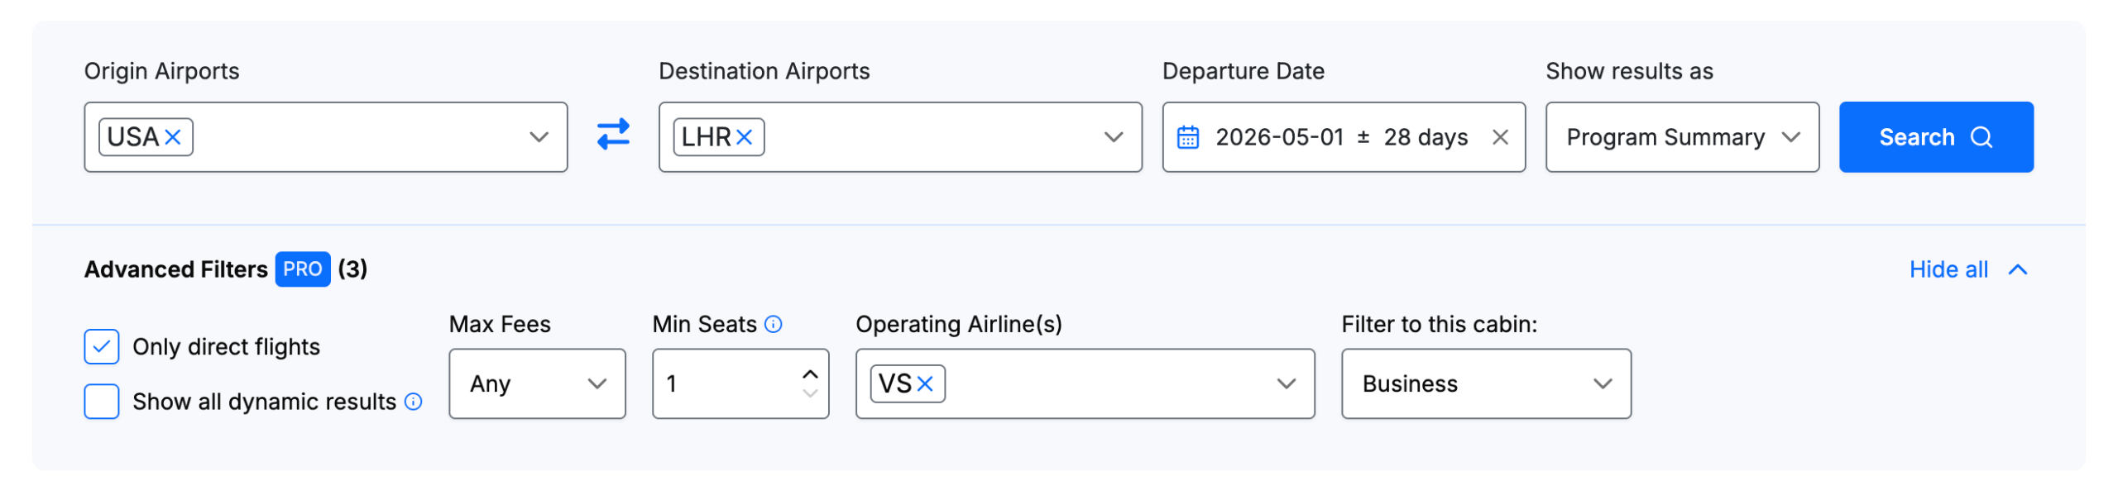The width and height of the screenshot is (2118, 495).
Task: Show info about Min Seats
Action: 774,324
